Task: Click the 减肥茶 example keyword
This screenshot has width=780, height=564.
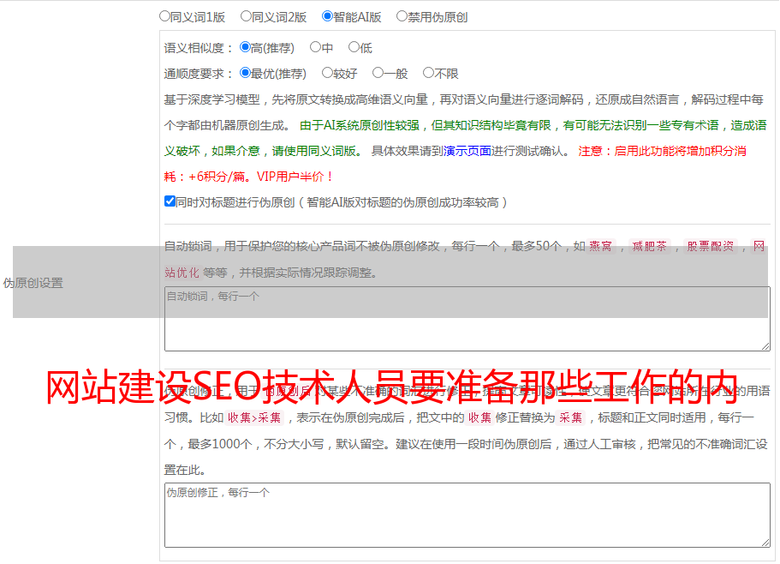Action: pyautogui.click(x=649, y=246)
